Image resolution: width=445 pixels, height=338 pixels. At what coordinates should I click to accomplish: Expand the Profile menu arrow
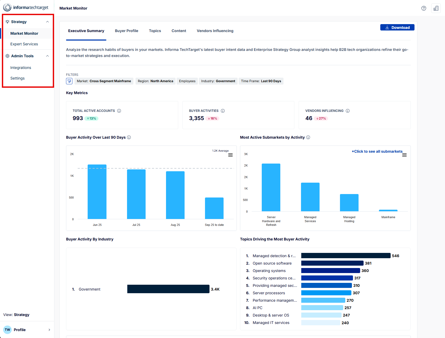49,330
